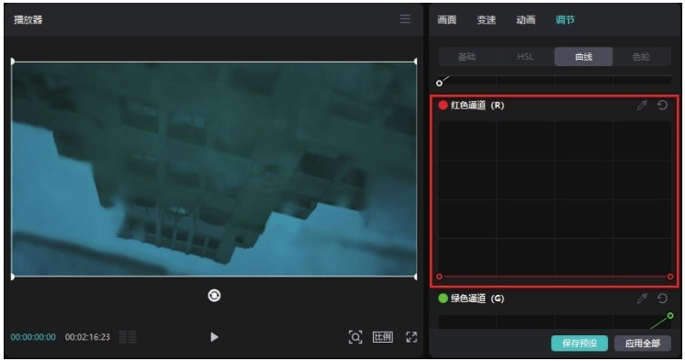Enter fullscreen preview mode

411,337
